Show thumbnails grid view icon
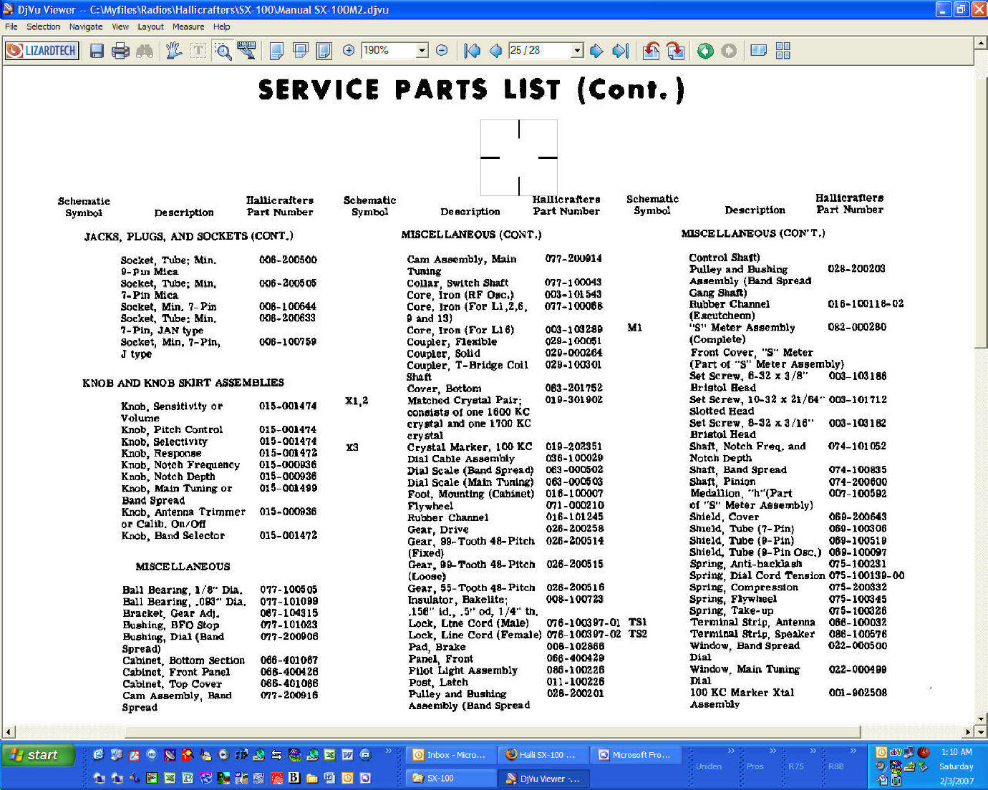This screenshot has width=988, height=790. [783, 51]
